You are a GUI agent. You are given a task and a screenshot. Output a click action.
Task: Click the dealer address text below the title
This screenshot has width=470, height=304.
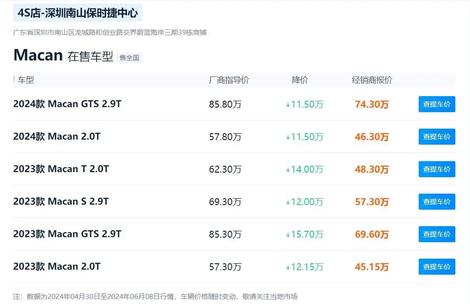point(110,33)
